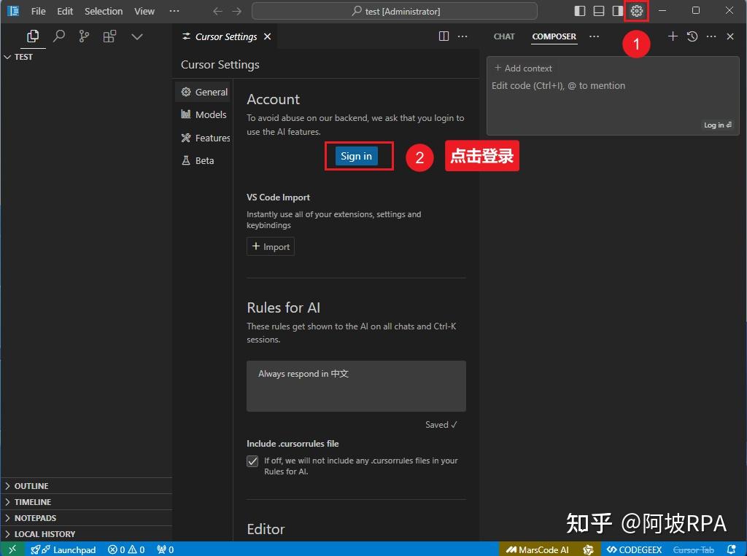
Task: Click the chat history clock icon
Action: [692, 36]
